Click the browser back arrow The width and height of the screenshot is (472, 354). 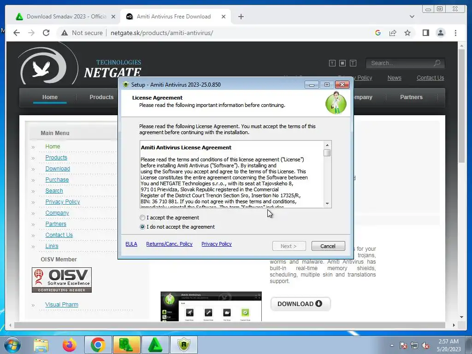pyautogui.click(x=17, y=33)
